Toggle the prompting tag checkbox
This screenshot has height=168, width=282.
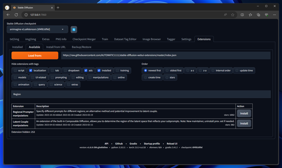(x=52, y=77)
